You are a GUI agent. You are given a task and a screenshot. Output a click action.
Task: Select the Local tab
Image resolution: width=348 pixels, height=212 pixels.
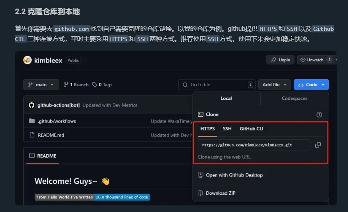click(226, 98)
